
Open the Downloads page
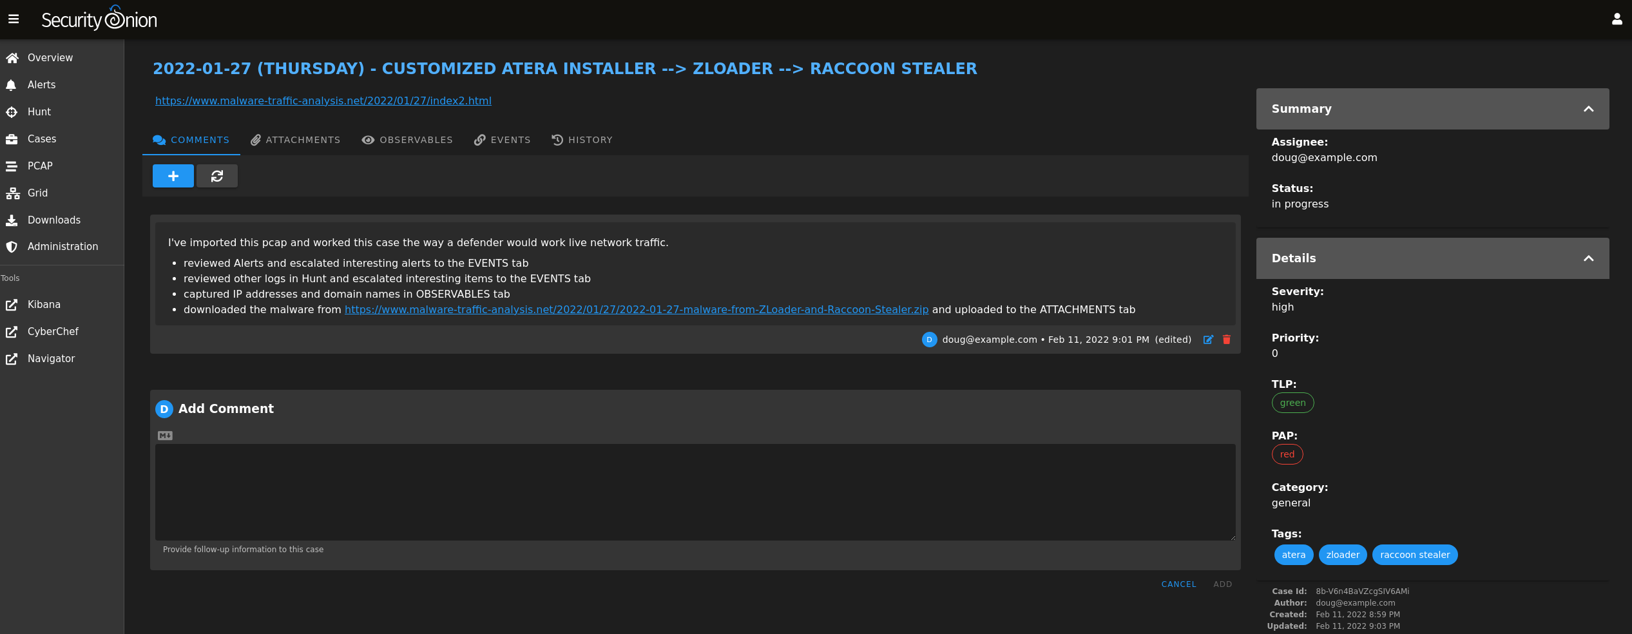(x=62, y=220)
